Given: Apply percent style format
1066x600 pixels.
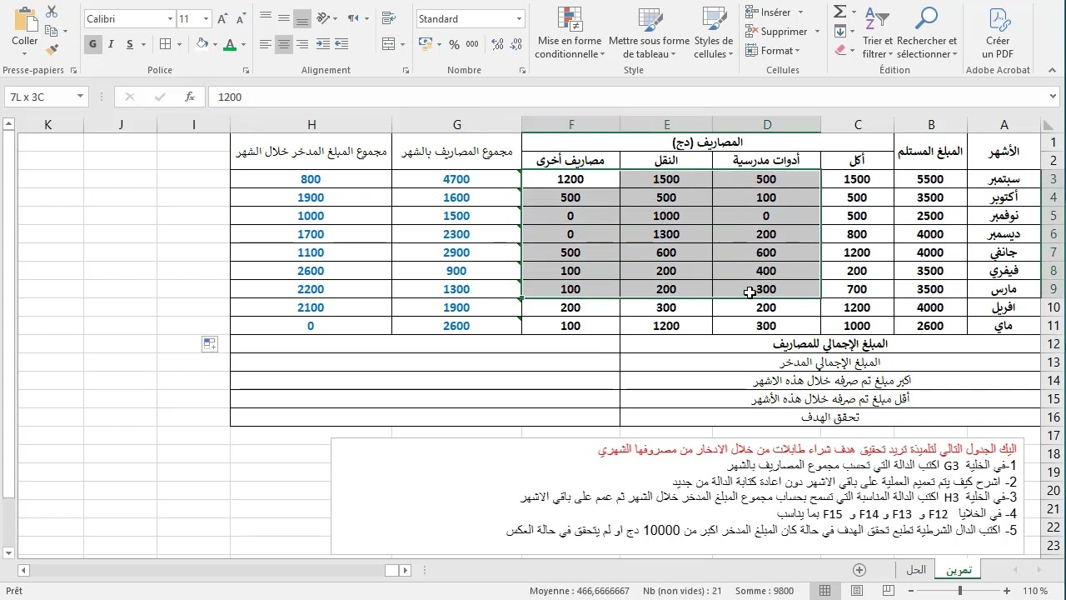Looking at the screenshot, I should 455,44.
